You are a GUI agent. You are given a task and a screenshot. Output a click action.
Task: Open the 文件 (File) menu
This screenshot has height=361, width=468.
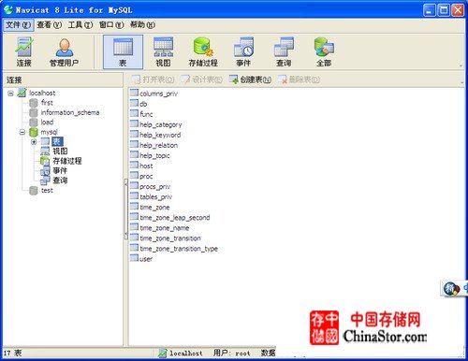click(19, 24)
